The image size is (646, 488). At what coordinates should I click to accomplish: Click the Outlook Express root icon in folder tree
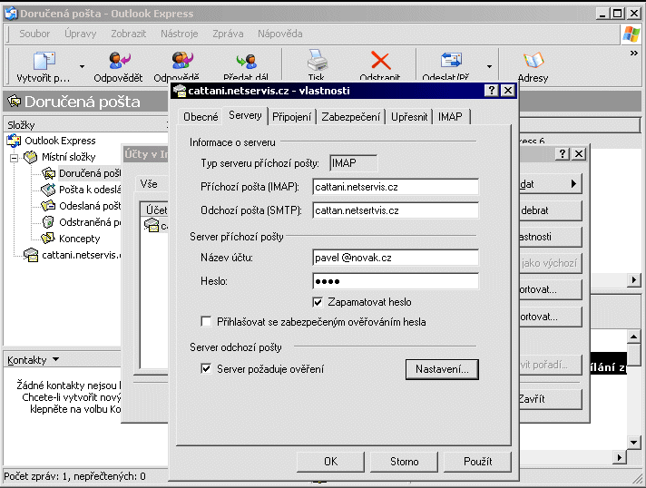click(x=14, y=141)
